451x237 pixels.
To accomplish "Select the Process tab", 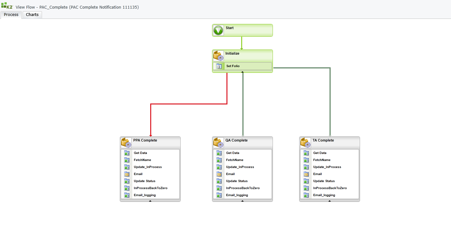I will point(11,15).
